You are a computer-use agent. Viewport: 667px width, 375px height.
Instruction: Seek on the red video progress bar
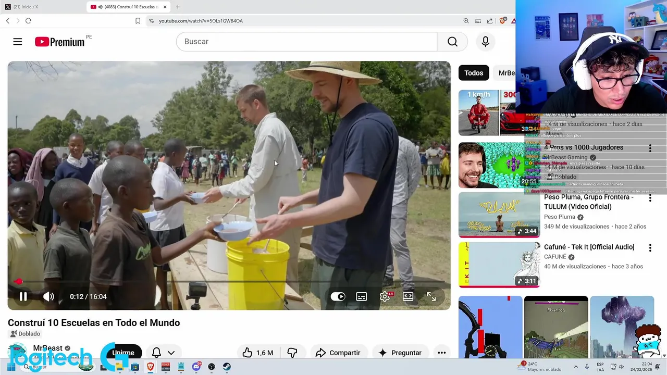pos(229,281)
